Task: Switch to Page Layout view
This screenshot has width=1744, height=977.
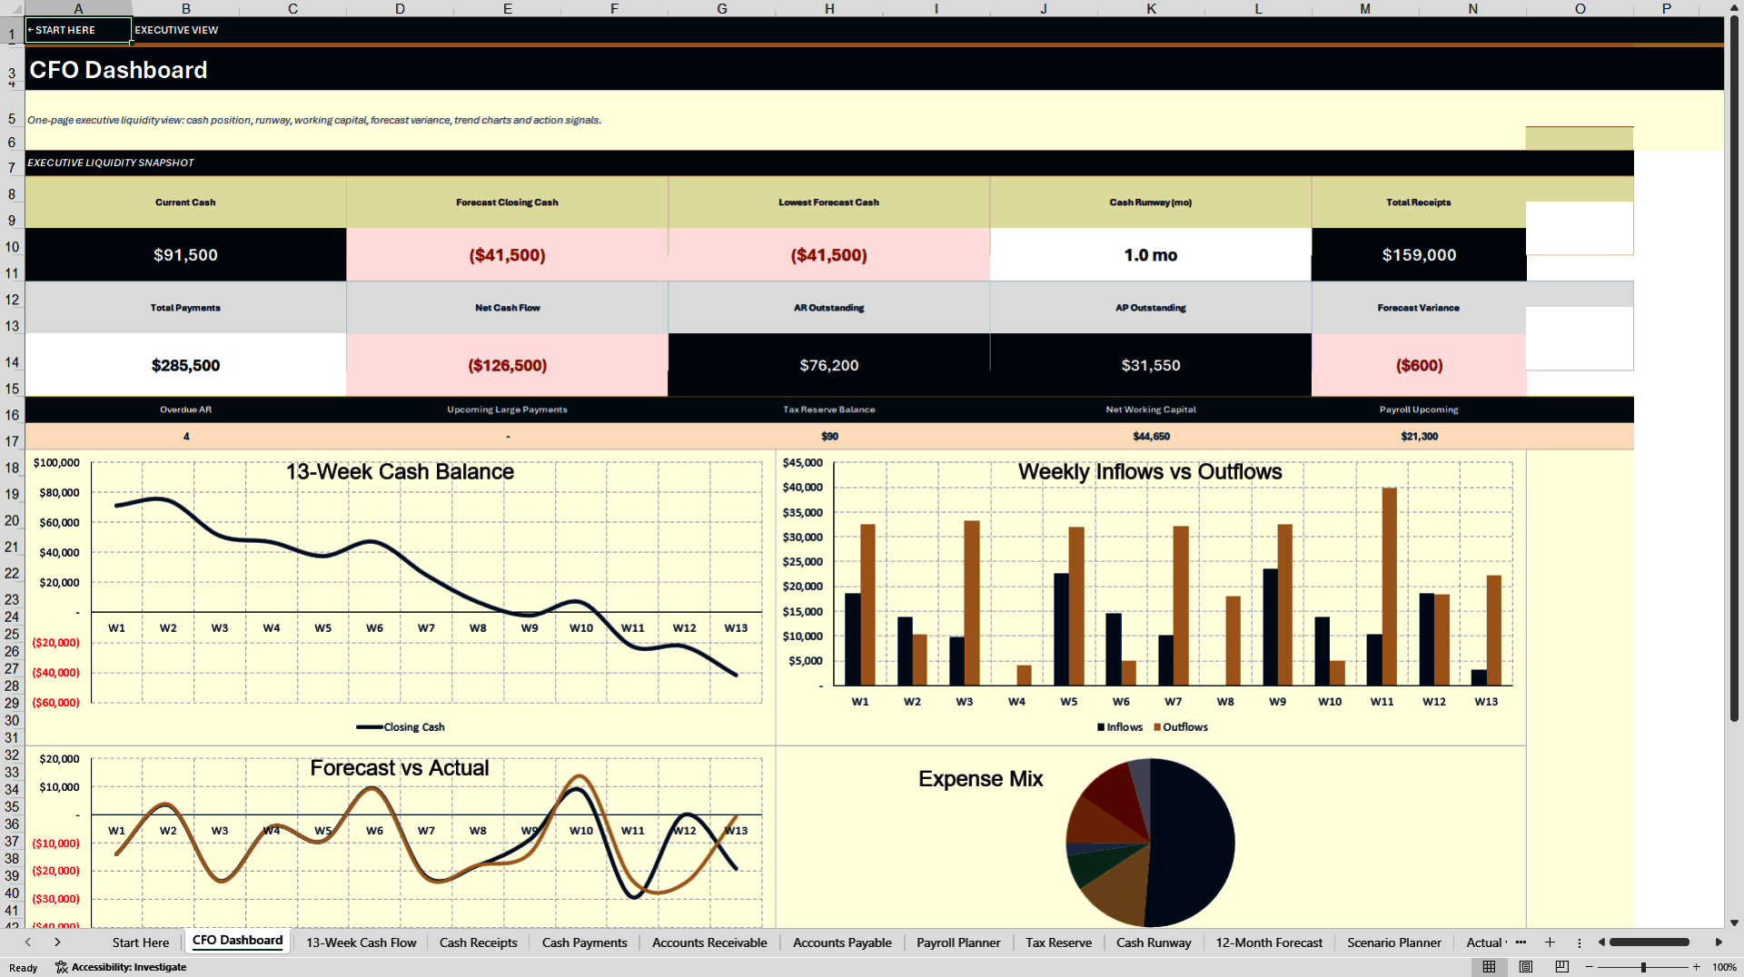Action: click(x=1526, y=967)
